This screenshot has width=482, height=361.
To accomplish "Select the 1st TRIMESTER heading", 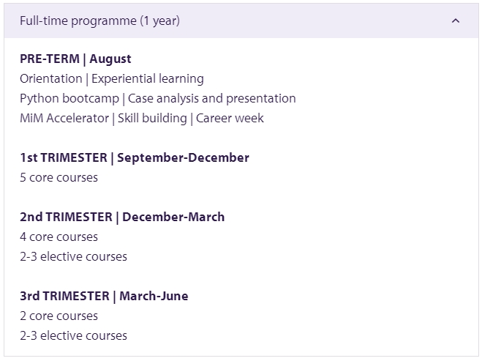I will pos(135,158).
